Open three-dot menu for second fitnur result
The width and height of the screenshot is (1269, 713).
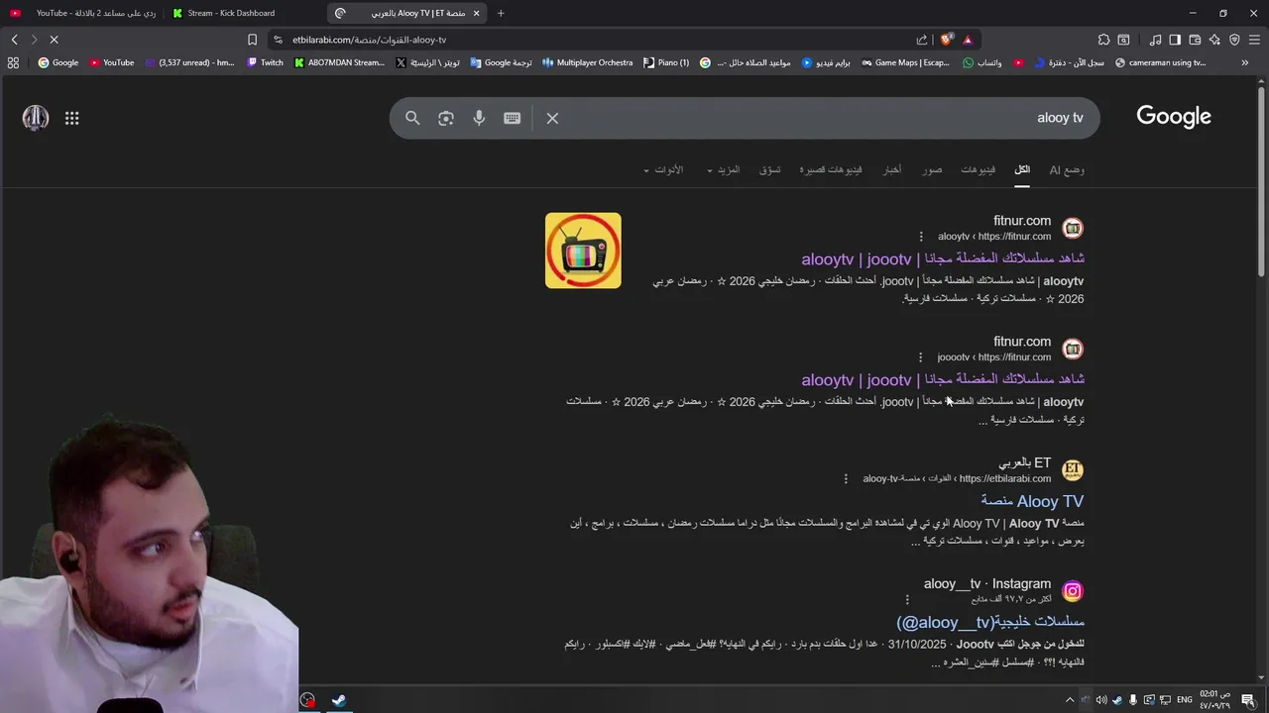pos(921,357)
